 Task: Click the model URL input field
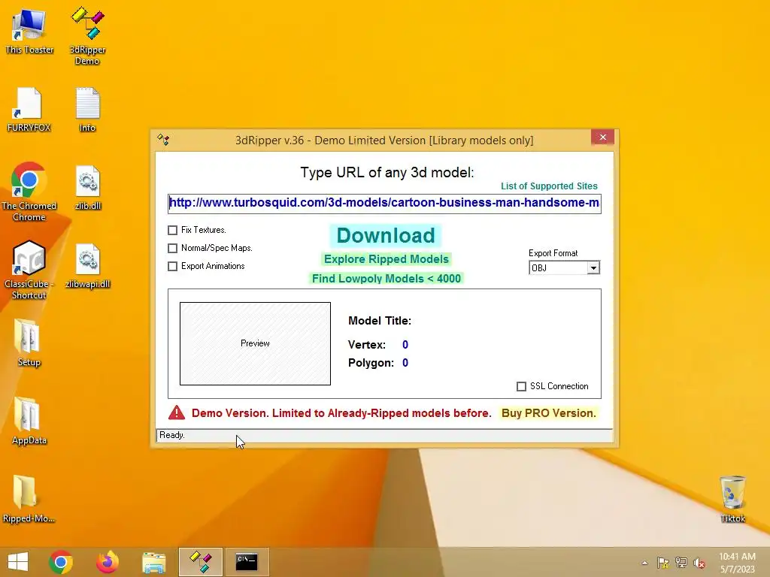(x=384, y=203)
